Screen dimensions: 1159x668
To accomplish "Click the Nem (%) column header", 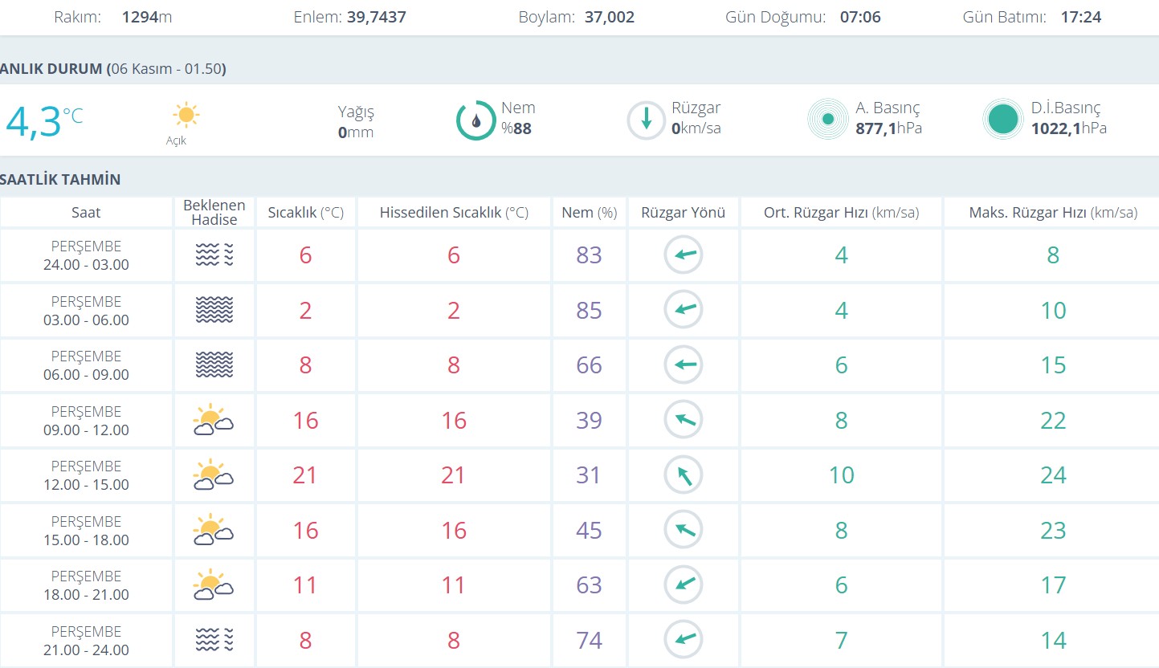I will click(589, 213).
